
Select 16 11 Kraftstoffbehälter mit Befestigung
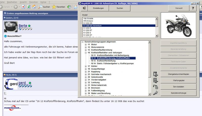(110, 55)
